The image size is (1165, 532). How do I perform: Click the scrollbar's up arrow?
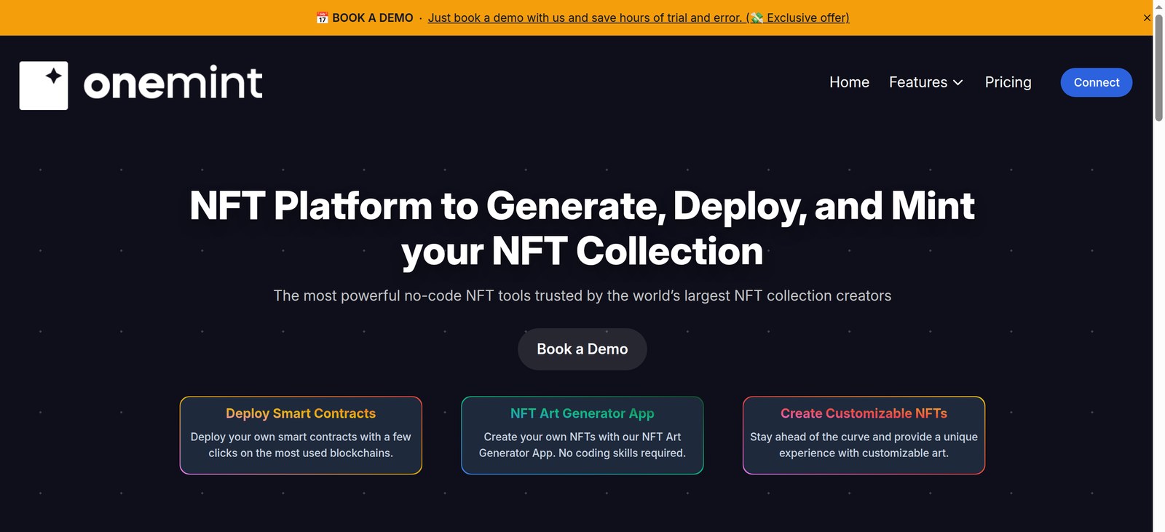tap(1158, 5)
